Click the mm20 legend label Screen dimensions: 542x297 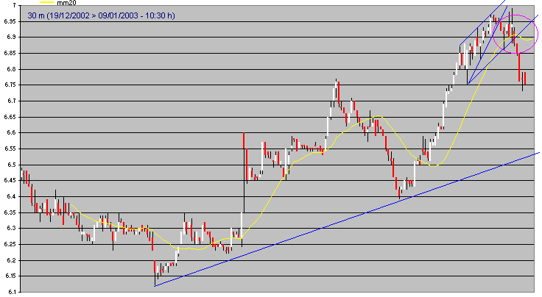point(66,3)
